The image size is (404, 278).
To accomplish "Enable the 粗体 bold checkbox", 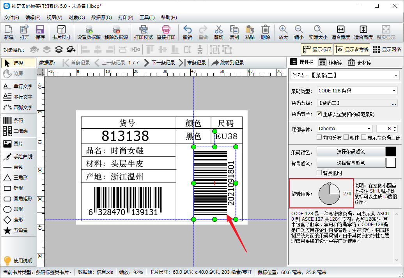I will 347,137.
